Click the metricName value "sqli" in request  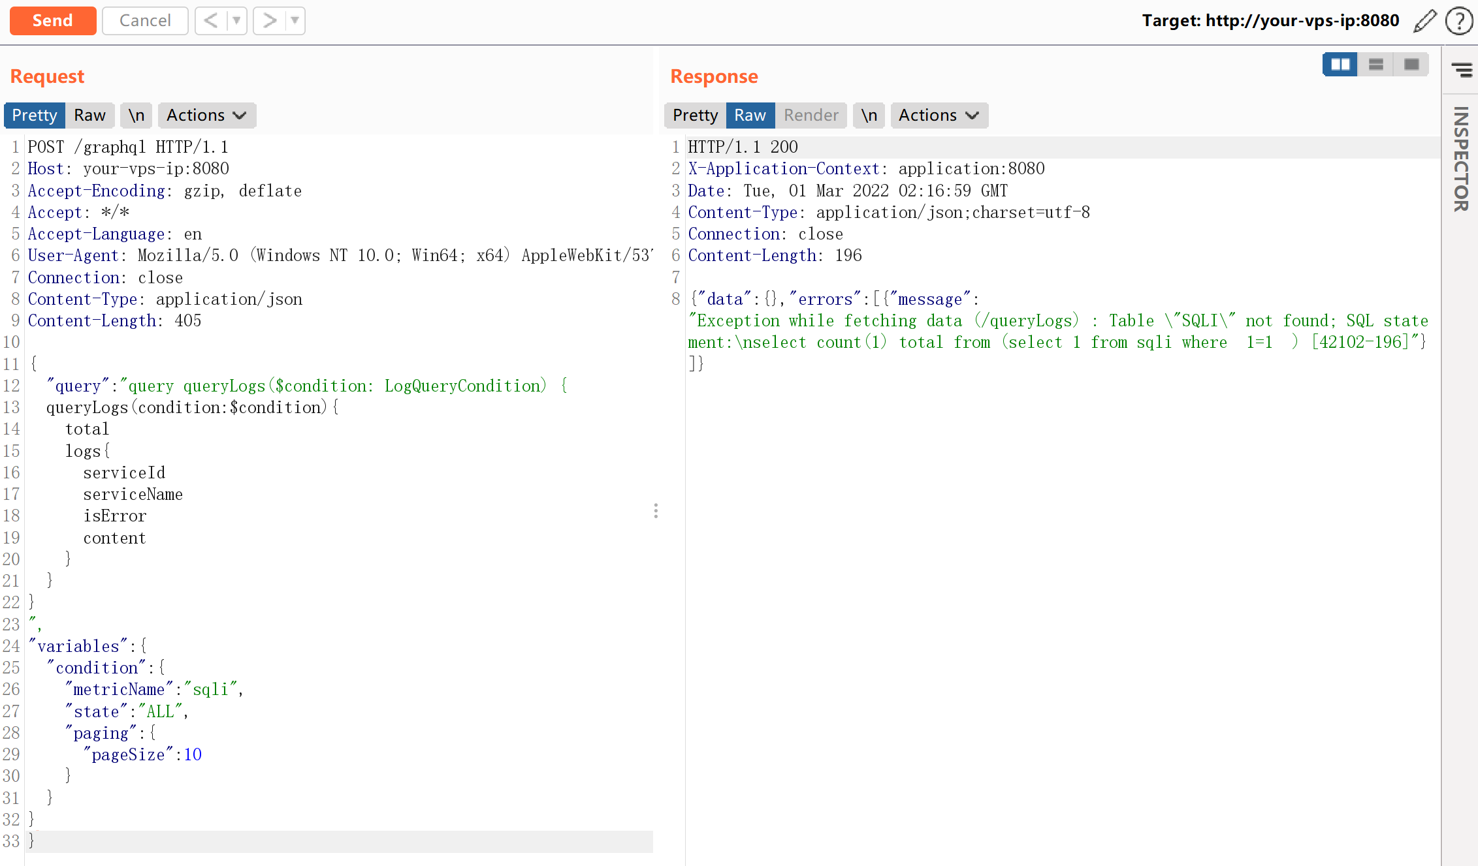pyautogui.click(x=210, y=690)
